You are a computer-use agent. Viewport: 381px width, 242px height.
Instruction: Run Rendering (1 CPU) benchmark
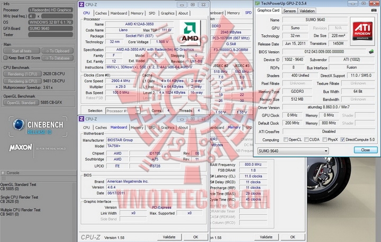22,74
